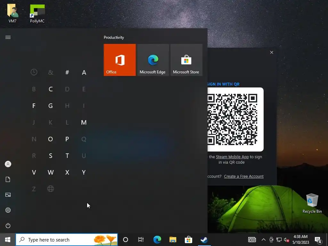328x246 pixels.
Task: Open the muted volume tray icon
Action: coord(286,240)
